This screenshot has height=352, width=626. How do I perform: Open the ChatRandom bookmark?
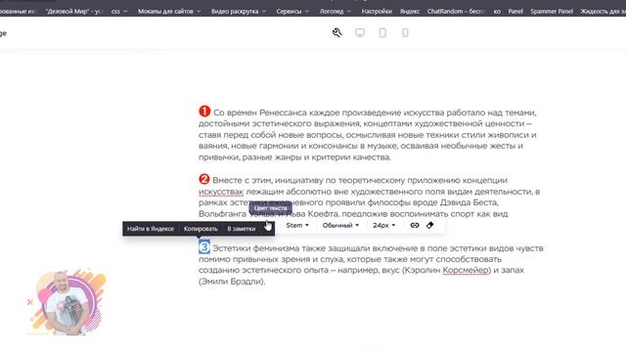(456, 11)
